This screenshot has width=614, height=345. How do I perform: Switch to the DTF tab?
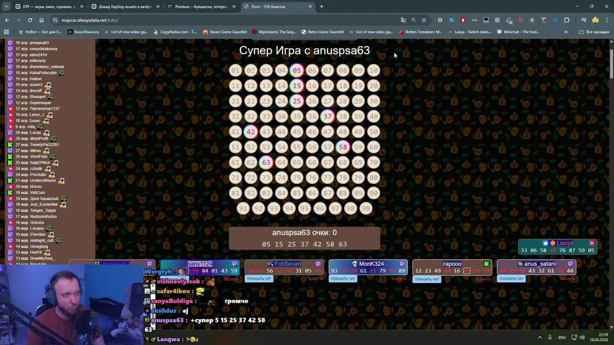click(x=48, y=7)
